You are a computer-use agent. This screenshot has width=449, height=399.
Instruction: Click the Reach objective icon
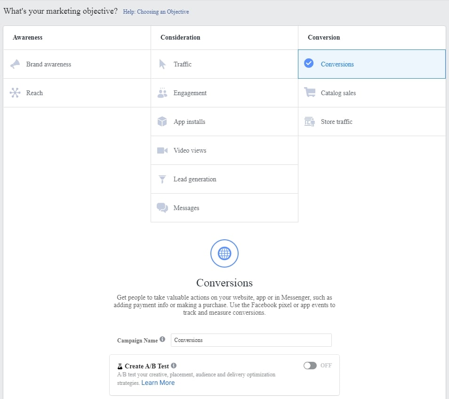(16, 93)
